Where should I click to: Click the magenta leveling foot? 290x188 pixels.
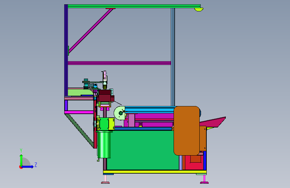tap(204, 179)
